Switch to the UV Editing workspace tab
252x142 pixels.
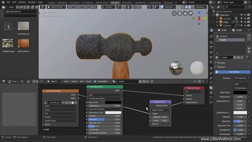pyautogui.click(x=87, y=3)
